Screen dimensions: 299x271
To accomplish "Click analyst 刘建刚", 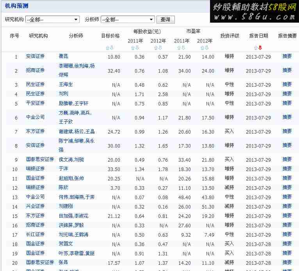I will coord(66,206).
